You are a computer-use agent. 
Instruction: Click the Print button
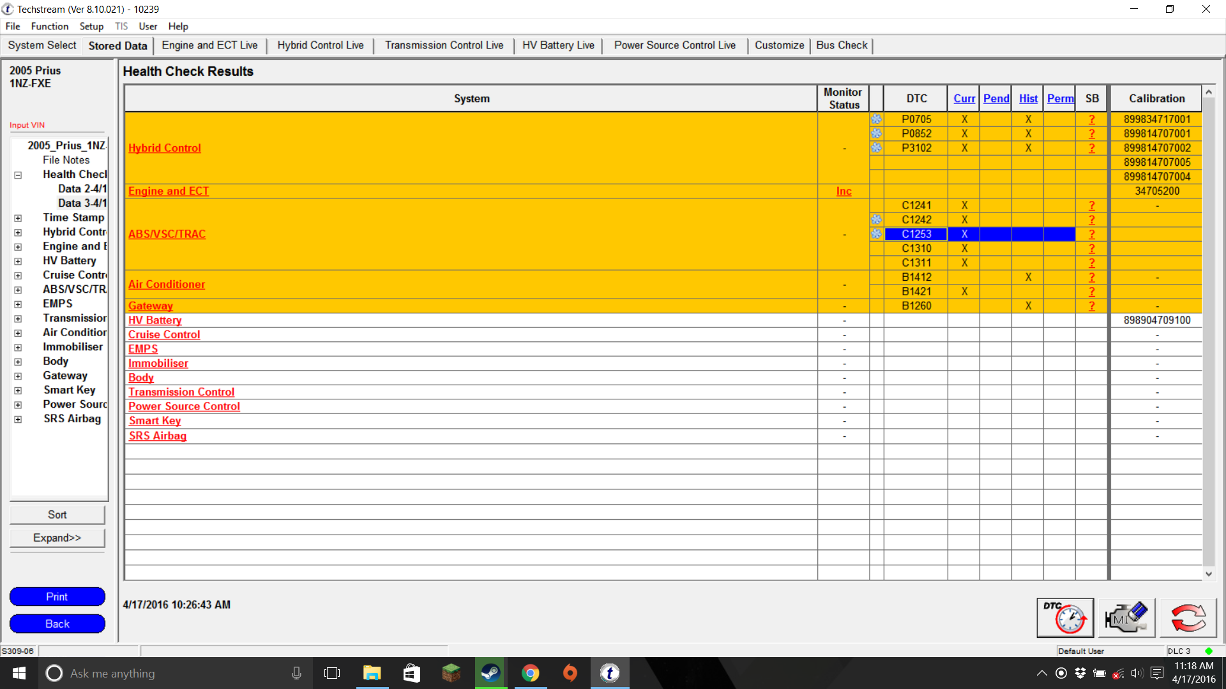57,596
